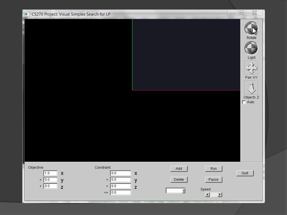Click the 3D viewport's dark blue plane
This screenshot has height=215, width=287.
(186, 54)
